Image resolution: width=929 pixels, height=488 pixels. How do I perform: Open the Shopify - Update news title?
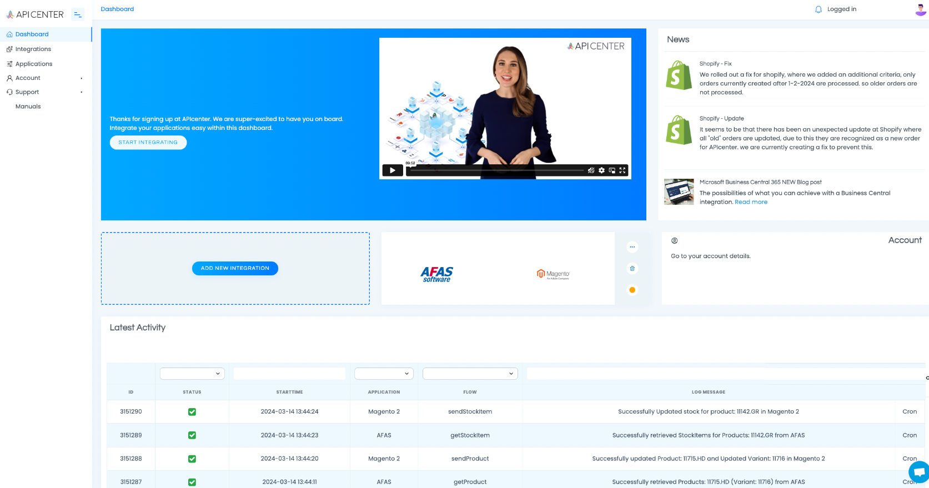[x=721, y=119]
